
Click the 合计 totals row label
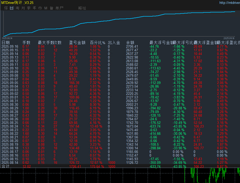click(x=5, y=166)
